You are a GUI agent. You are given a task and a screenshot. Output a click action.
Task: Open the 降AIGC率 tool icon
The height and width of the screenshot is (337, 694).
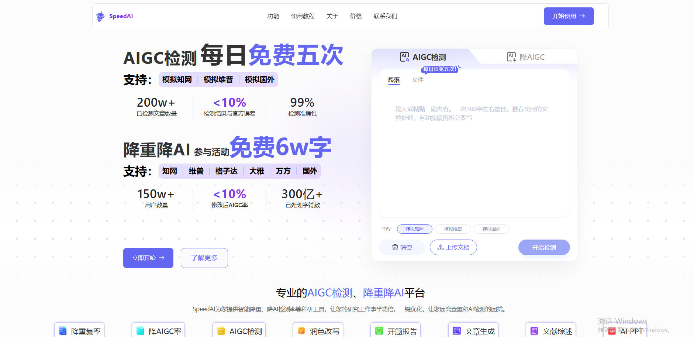point(140,331)
